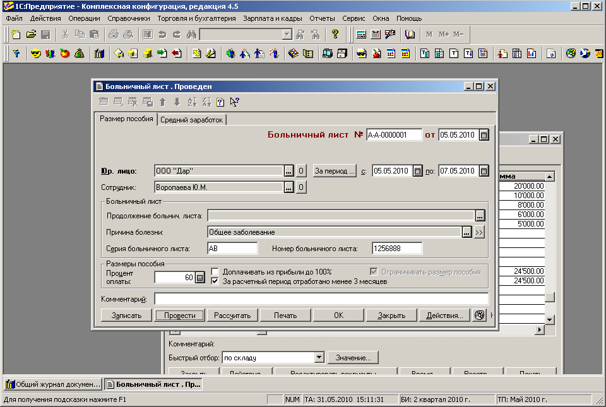Click the person with green plus icon

230,53
